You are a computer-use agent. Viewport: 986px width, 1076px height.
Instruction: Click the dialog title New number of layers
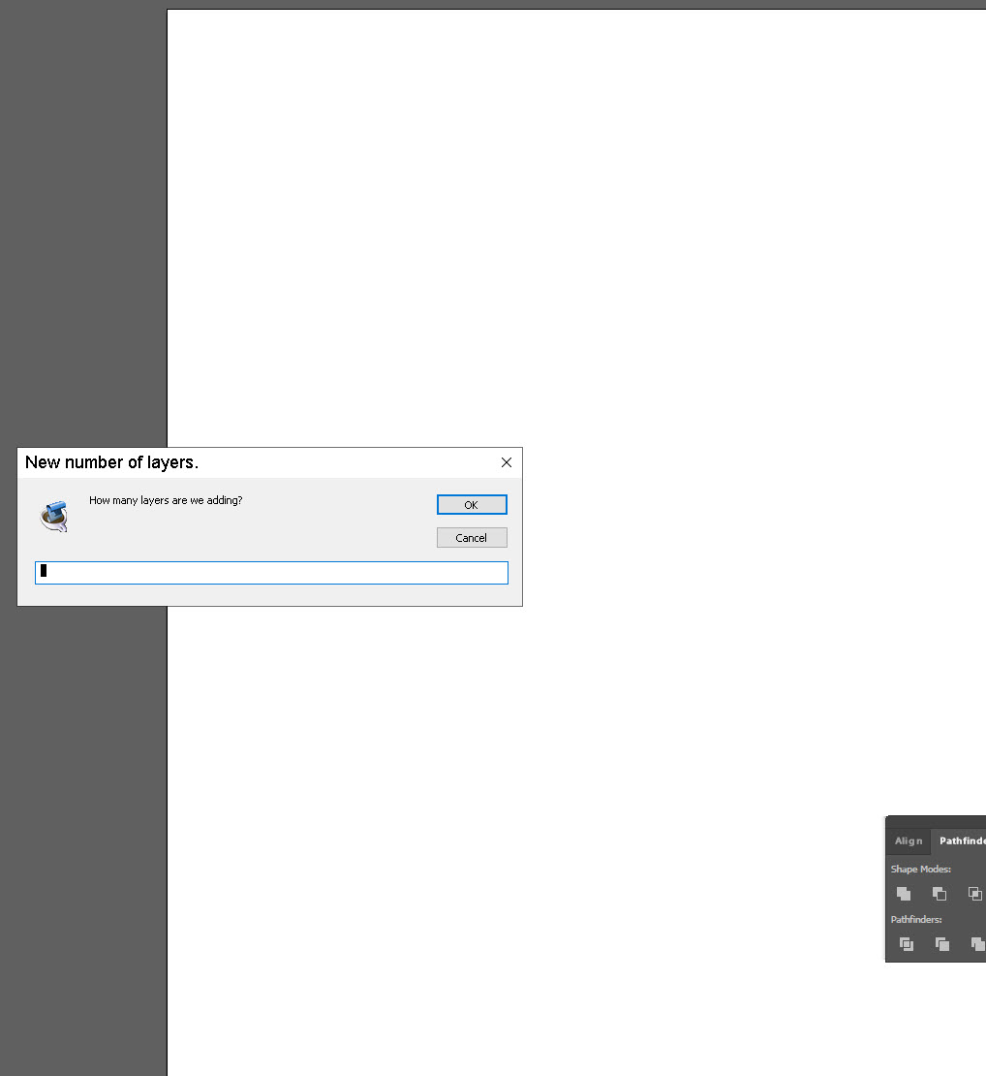111,462
